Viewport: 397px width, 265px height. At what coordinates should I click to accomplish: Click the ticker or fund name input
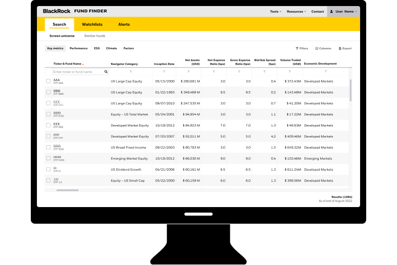pyautogui.click(x=78, y=72)
